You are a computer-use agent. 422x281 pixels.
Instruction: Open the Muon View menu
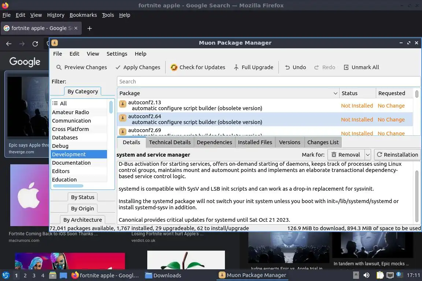point(93,54)
